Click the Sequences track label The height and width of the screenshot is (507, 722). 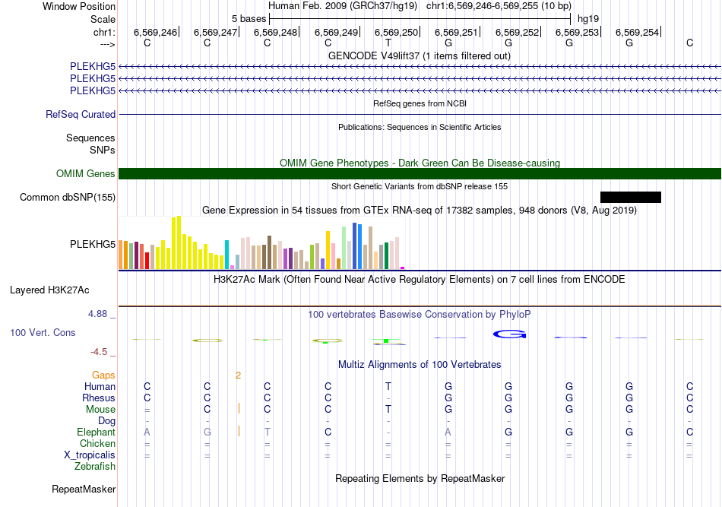point(90,138)
